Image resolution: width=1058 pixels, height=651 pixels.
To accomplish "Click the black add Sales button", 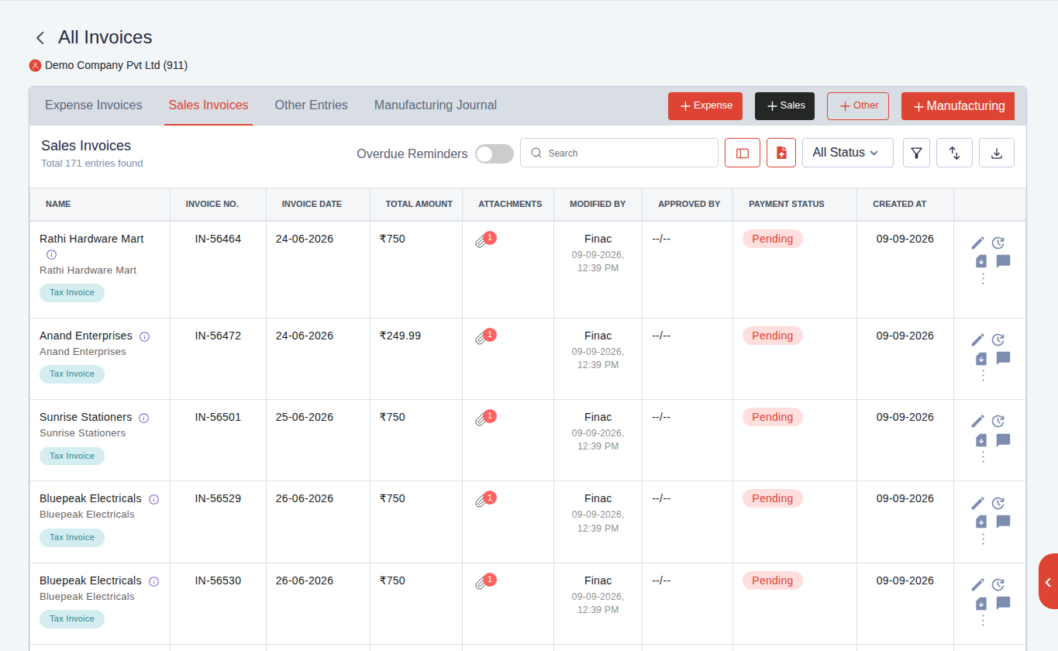I will tap(784, 106).
